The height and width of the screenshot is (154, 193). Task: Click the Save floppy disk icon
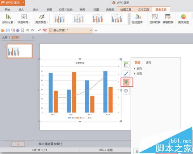(x=8, y=30)
